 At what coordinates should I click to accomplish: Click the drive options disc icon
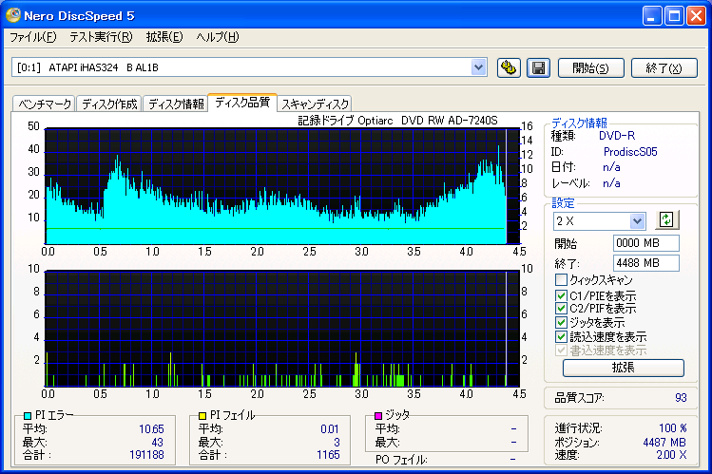(x=509, y=68)
